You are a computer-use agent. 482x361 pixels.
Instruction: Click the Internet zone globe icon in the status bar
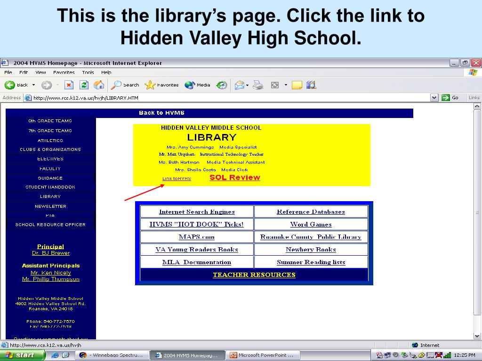tap(415, 345)
